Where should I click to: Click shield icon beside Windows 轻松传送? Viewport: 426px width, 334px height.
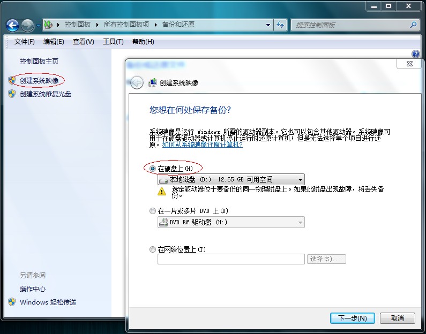click(12, 302)
